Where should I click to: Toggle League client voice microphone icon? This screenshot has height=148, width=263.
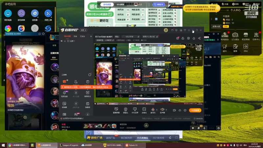tap(204, 128)
